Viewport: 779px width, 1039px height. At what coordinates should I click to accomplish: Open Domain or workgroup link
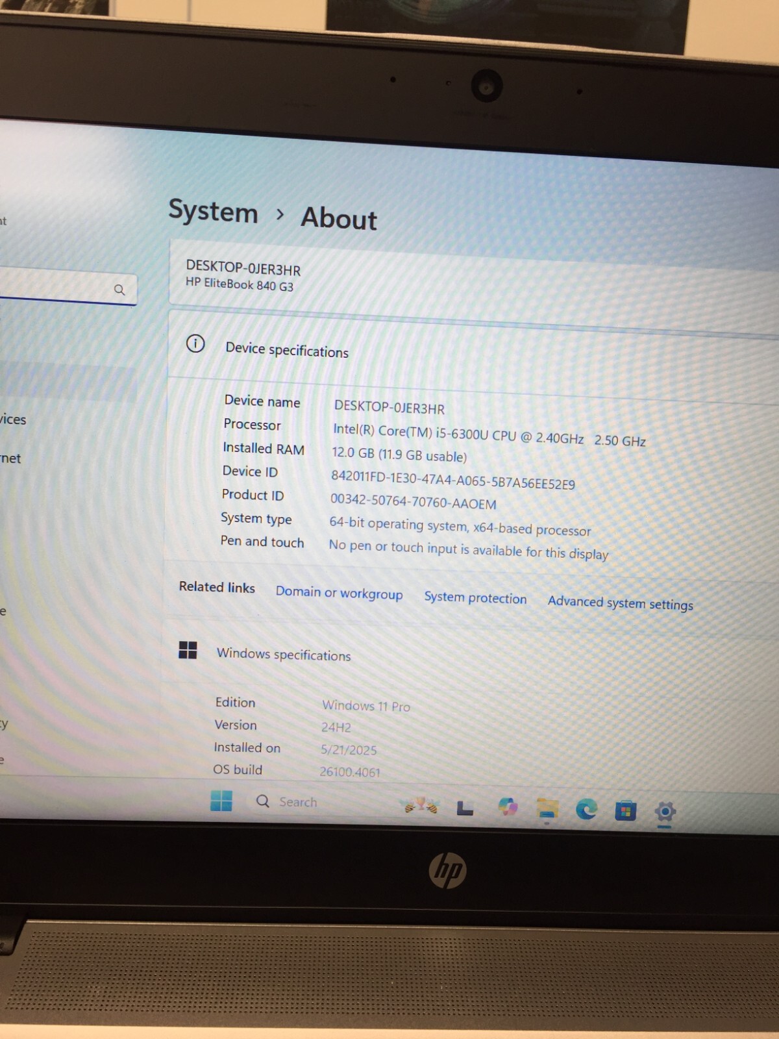[339, 593]
